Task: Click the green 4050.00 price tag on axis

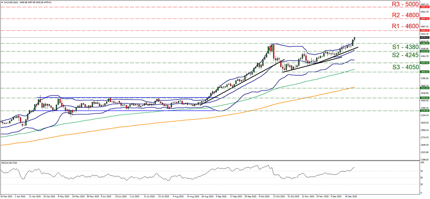Action: pyautogui.click(x=424, y=63)
